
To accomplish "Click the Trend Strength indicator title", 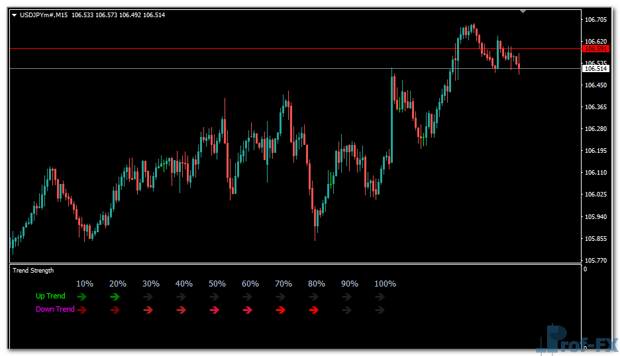I will point(33,270).
